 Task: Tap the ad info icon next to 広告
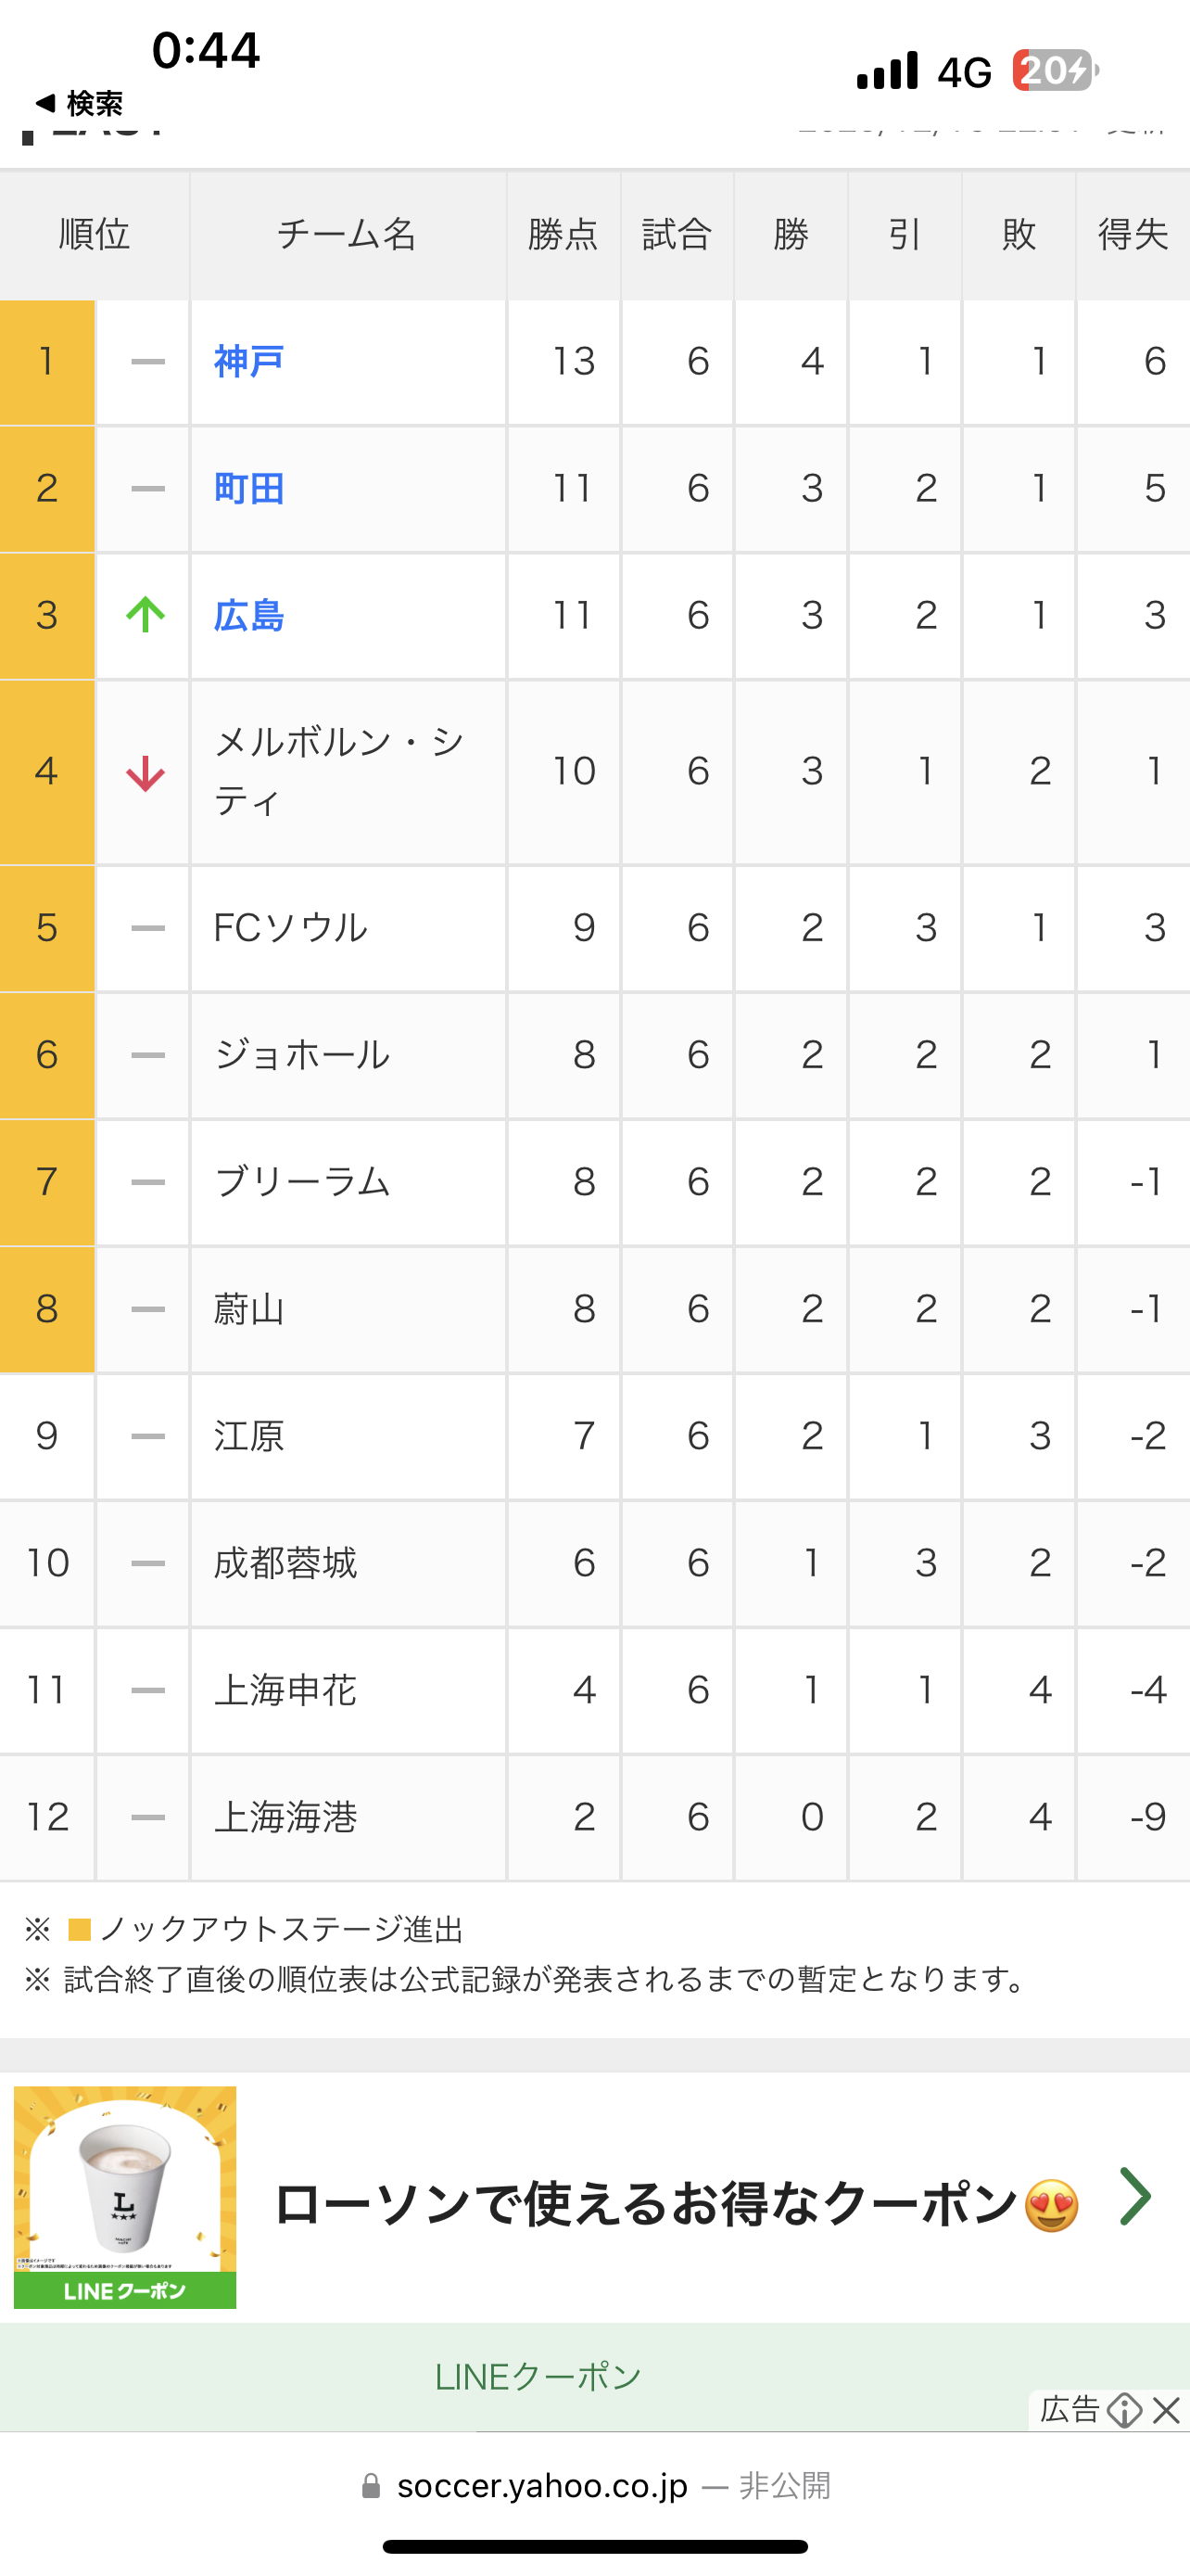[x=1124, y=2410]
